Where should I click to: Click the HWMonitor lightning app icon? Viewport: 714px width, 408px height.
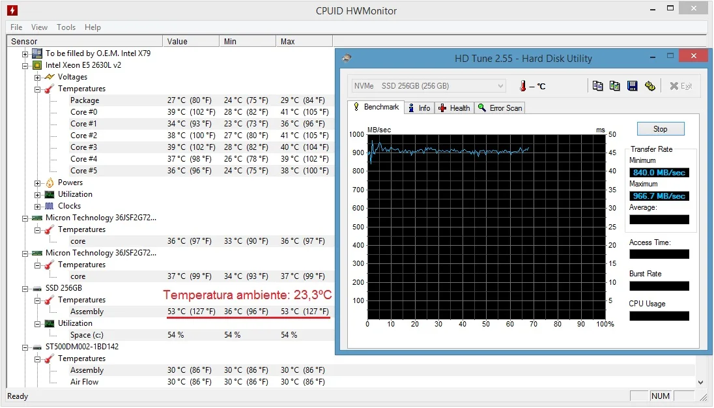click(12, 10)
